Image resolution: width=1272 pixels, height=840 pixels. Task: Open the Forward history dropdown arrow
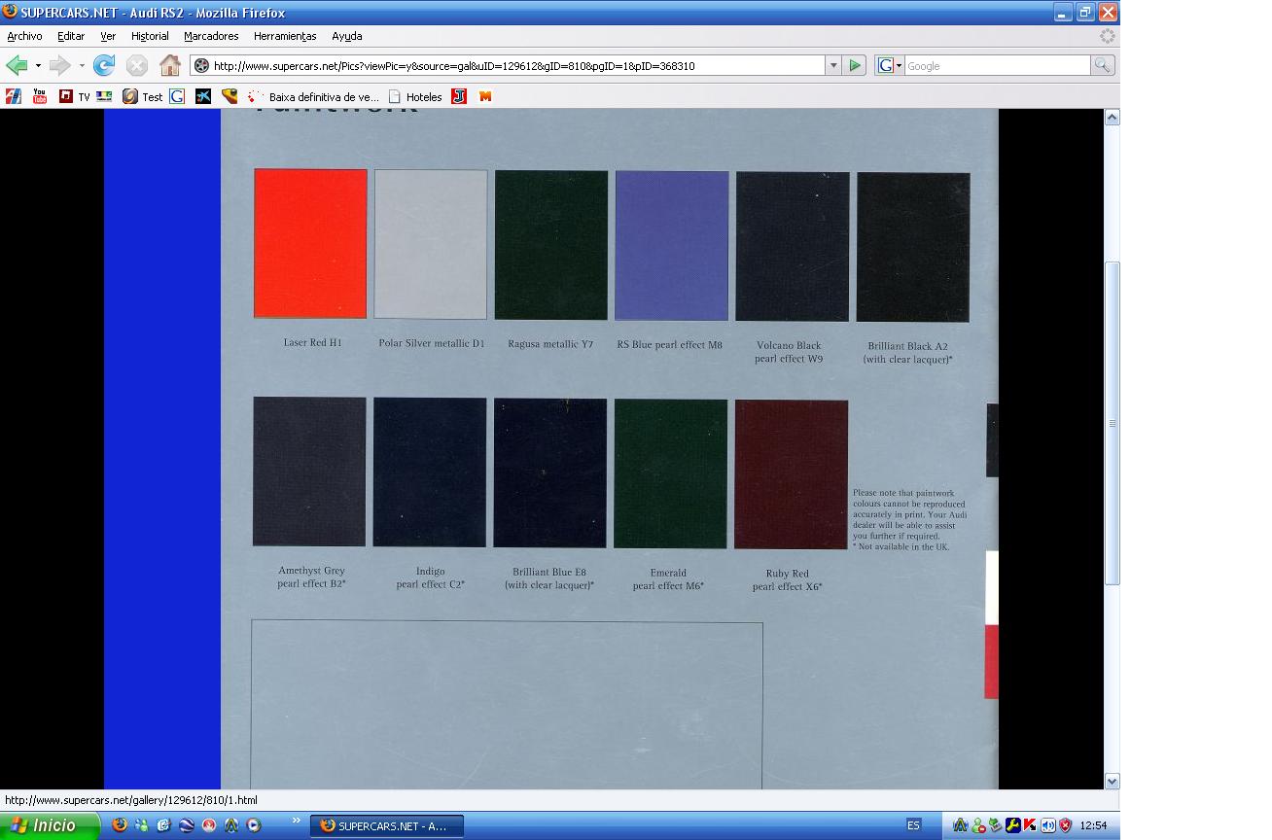pyautogui.click(x=82, y=66)
